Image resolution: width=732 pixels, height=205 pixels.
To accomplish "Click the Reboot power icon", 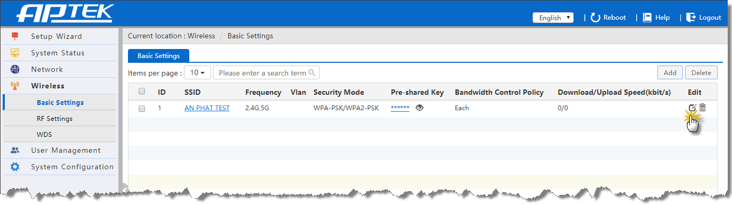I will click(x=596, y=18).
